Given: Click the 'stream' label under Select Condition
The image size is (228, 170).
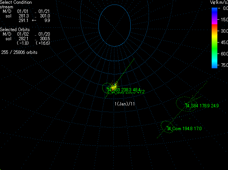Looking at the screenshot, I should coord(6,7).
